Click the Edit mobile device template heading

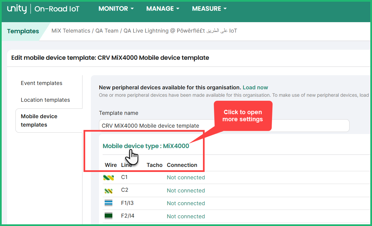(110, 58)
